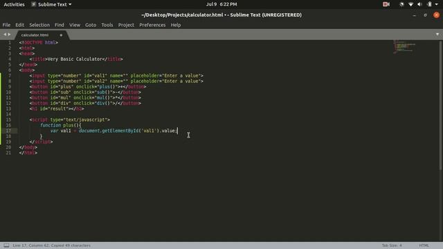
Task: Open the Help menu
Action: 176,25
